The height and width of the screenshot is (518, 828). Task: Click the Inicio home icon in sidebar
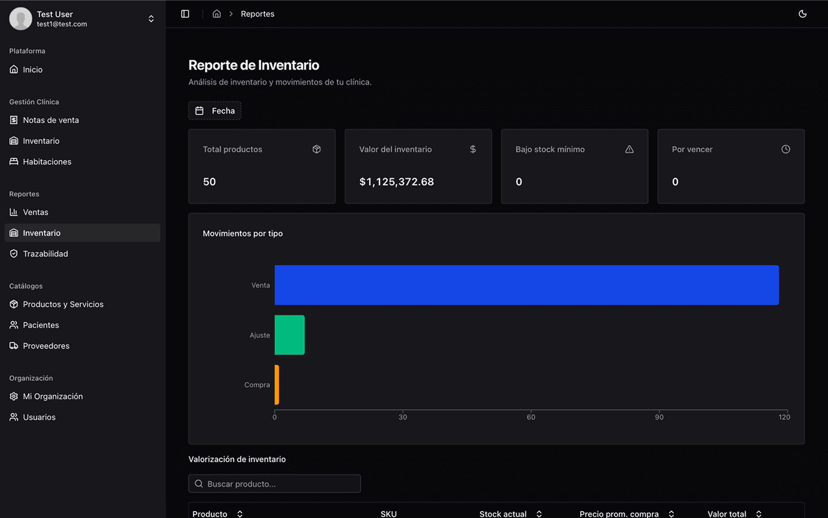14,70
